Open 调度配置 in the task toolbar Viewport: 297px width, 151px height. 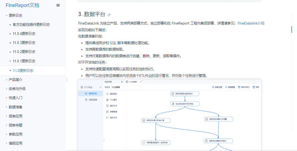pyautogui.click(x=230, y=87)
